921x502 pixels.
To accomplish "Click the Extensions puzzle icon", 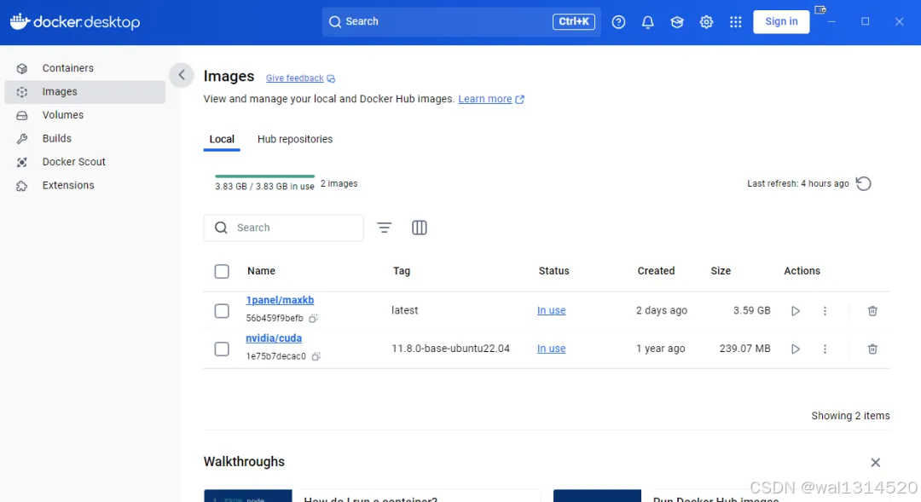I will [21, 186].
